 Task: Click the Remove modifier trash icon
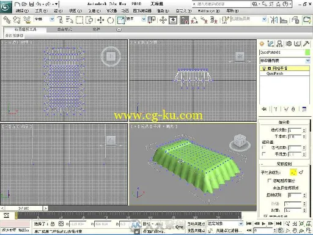pos(293,109)
